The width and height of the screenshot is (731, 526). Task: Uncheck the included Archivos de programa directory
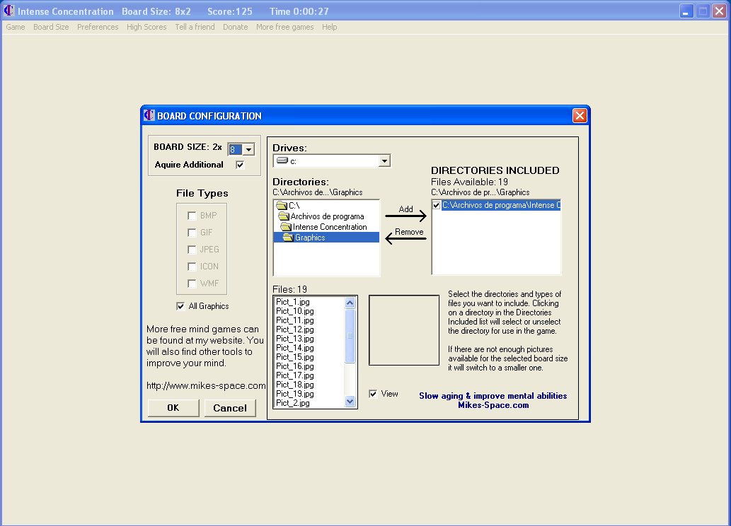[x=437, y=205]
